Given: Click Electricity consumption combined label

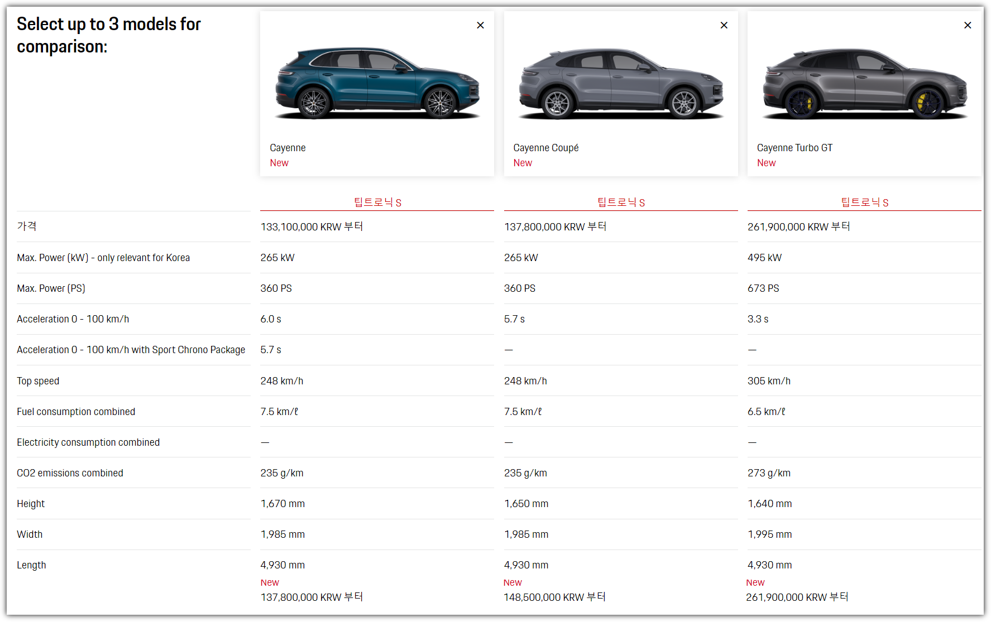Looking at the screenshot, I should click(x=88, y=442).
